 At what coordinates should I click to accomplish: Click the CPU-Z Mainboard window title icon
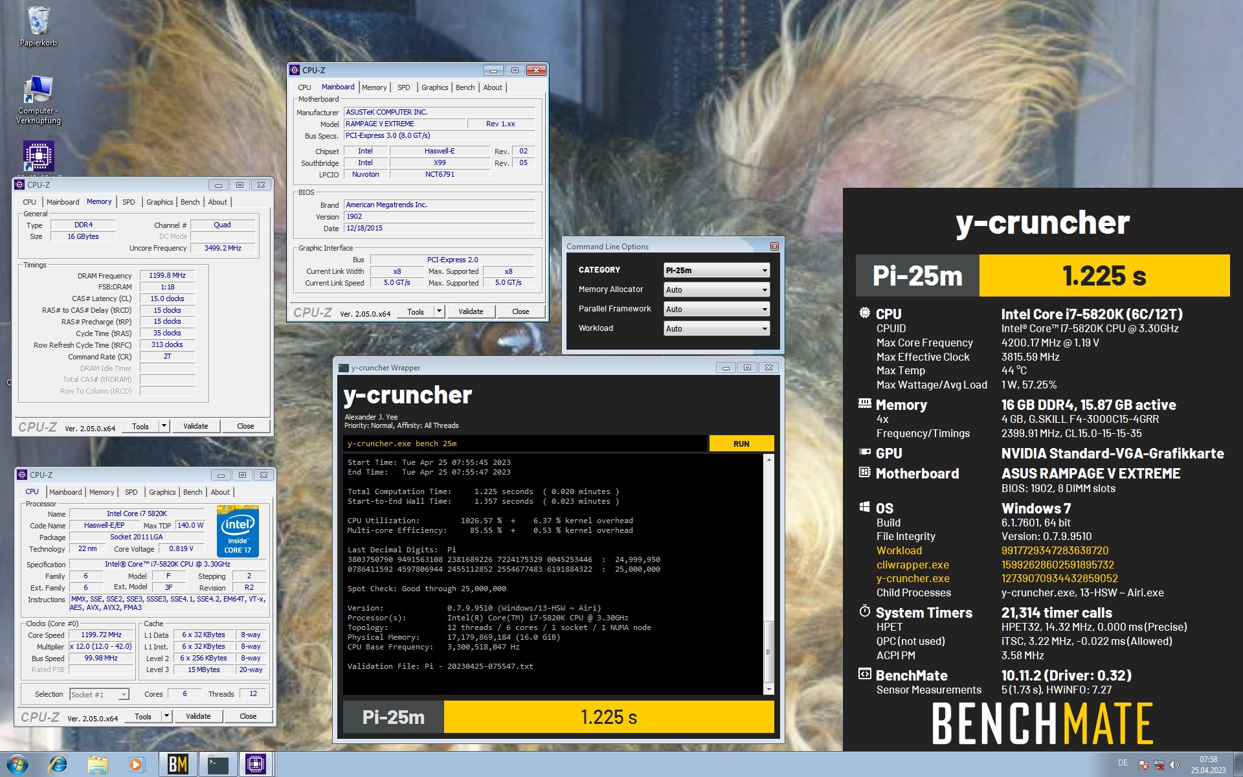click(295, 70)
